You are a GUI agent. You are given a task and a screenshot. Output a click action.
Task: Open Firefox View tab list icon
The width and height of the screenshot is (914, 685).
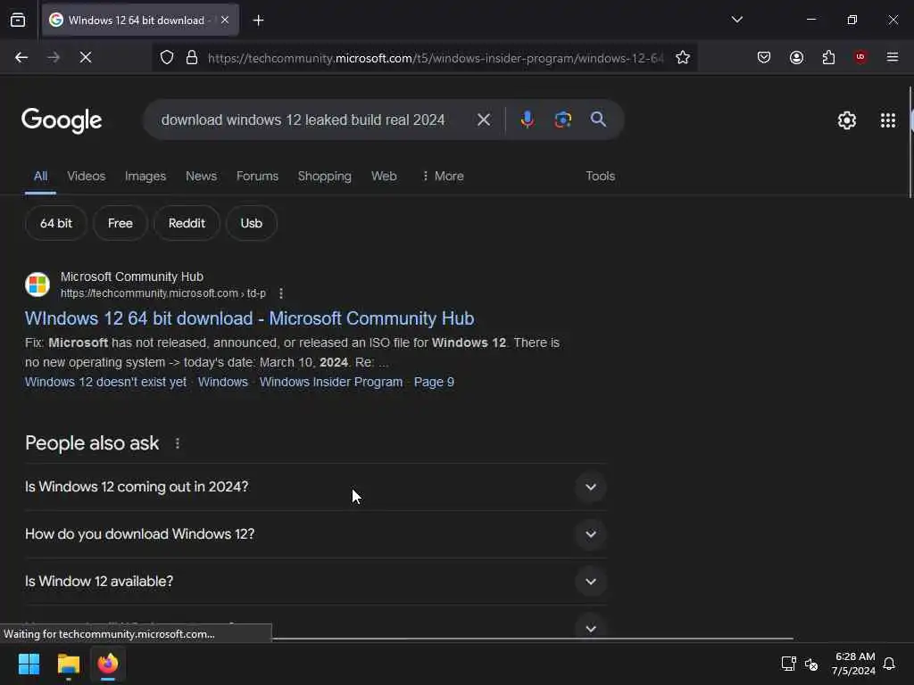click(18, 21)
